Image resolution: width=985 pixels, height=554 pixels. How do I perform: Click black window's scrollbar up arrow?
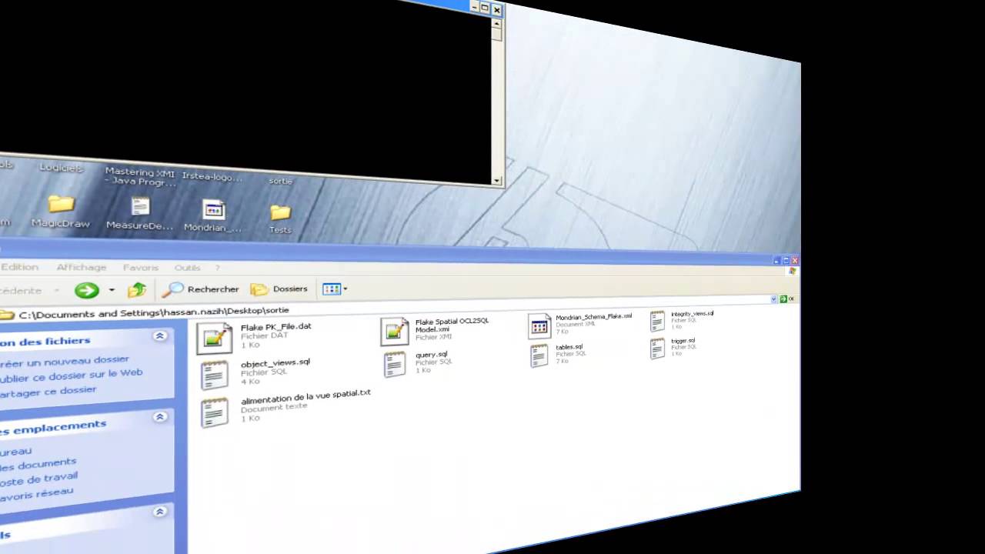coord(497,24)
